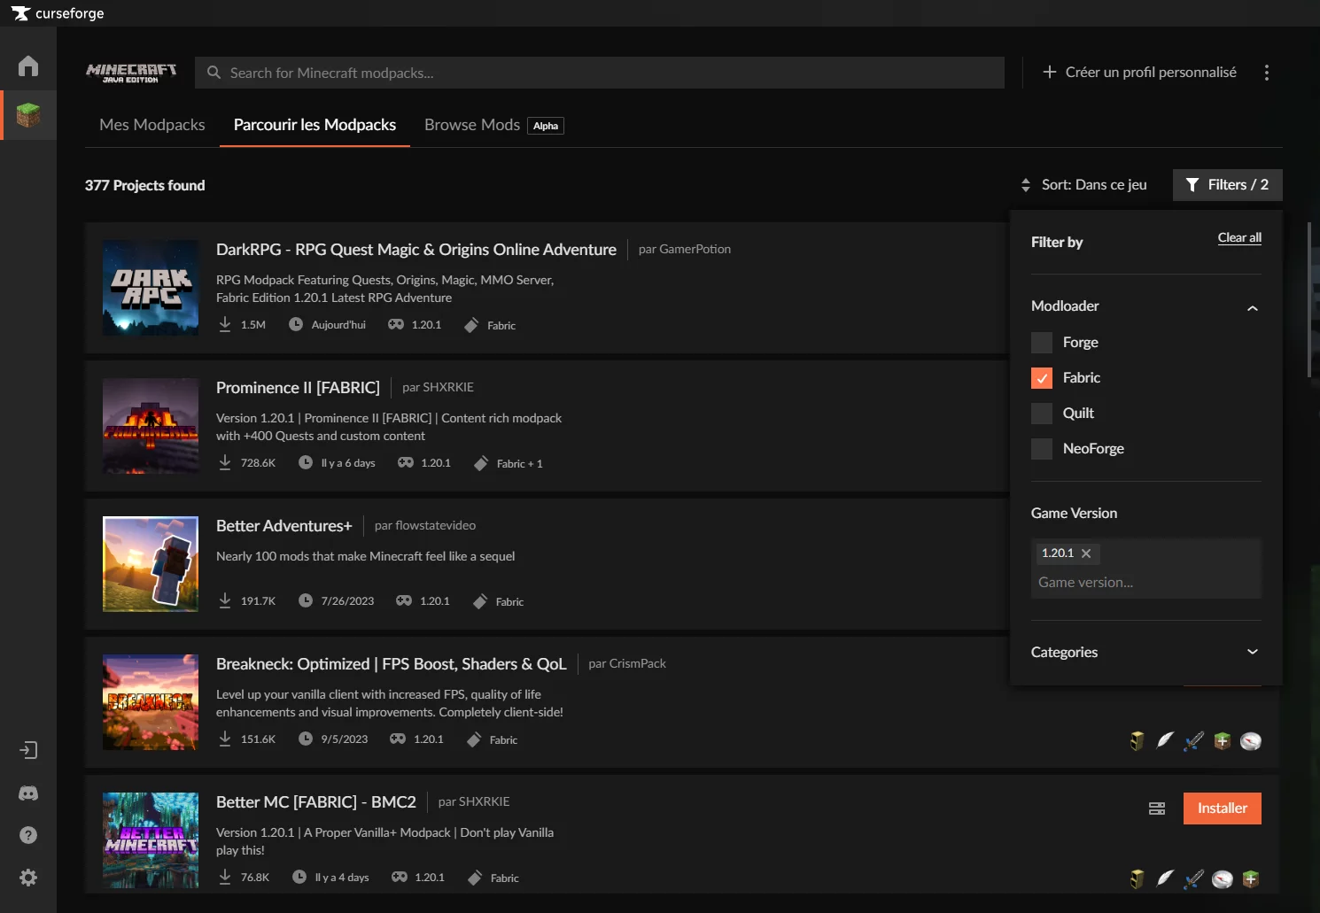This screenshot has height=913, width=1320.
Task: Uncheck the Fabric modloader checkbox
Action: tap(1042, 378)
